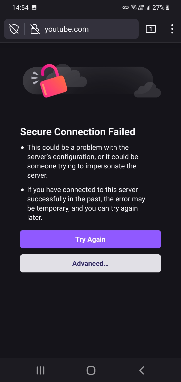Tap the 14:54 clock
This screenshot has height=382, width=181.
coord(20,8)
